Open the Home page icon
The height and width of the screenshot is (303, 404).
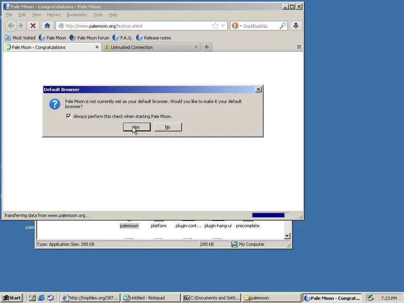[x=47, y=26]
